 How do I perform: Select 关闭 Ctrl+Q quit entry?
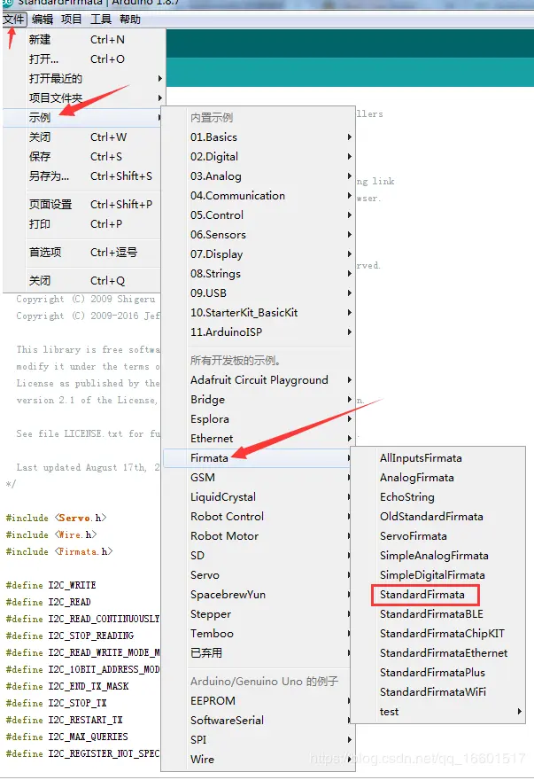[x=83, y=281]
